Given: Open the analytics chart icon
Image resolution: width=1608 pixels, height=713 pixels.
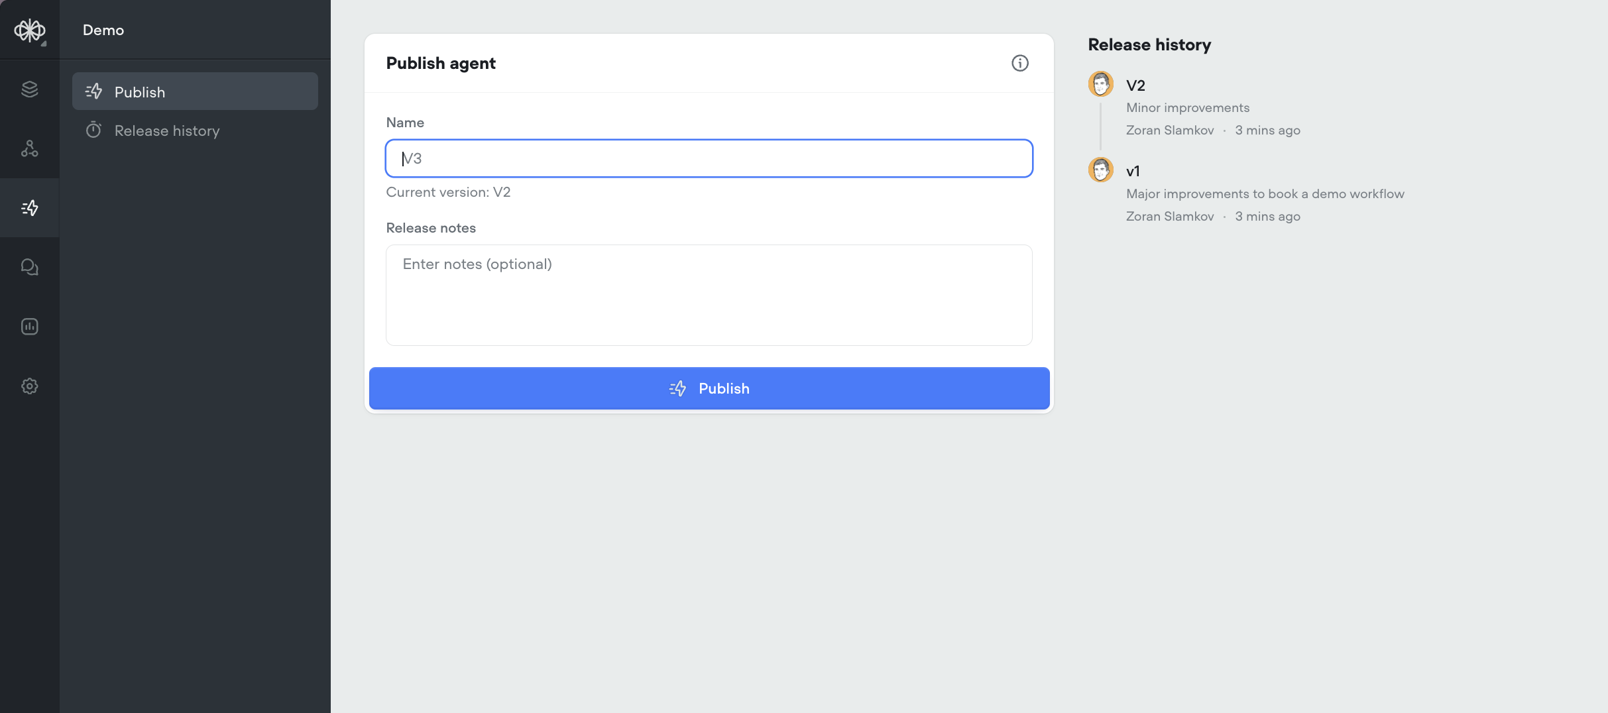Looking at the screenshot, I should click(x=30, y=326).
